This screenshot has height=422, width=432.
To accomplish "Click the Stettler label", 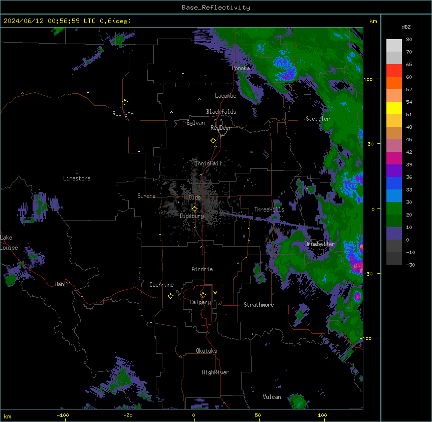I will (x=318, y=119).
